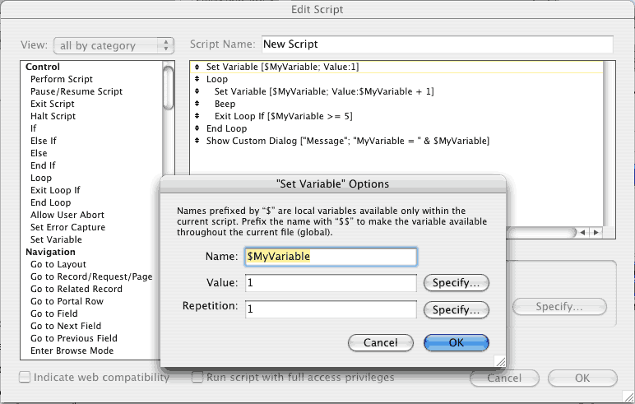Image resolution: width=635 pixels, height=404 pixels.
Task: Click into the Name field containing $MyVariable
Action: [x=331, y=257]
